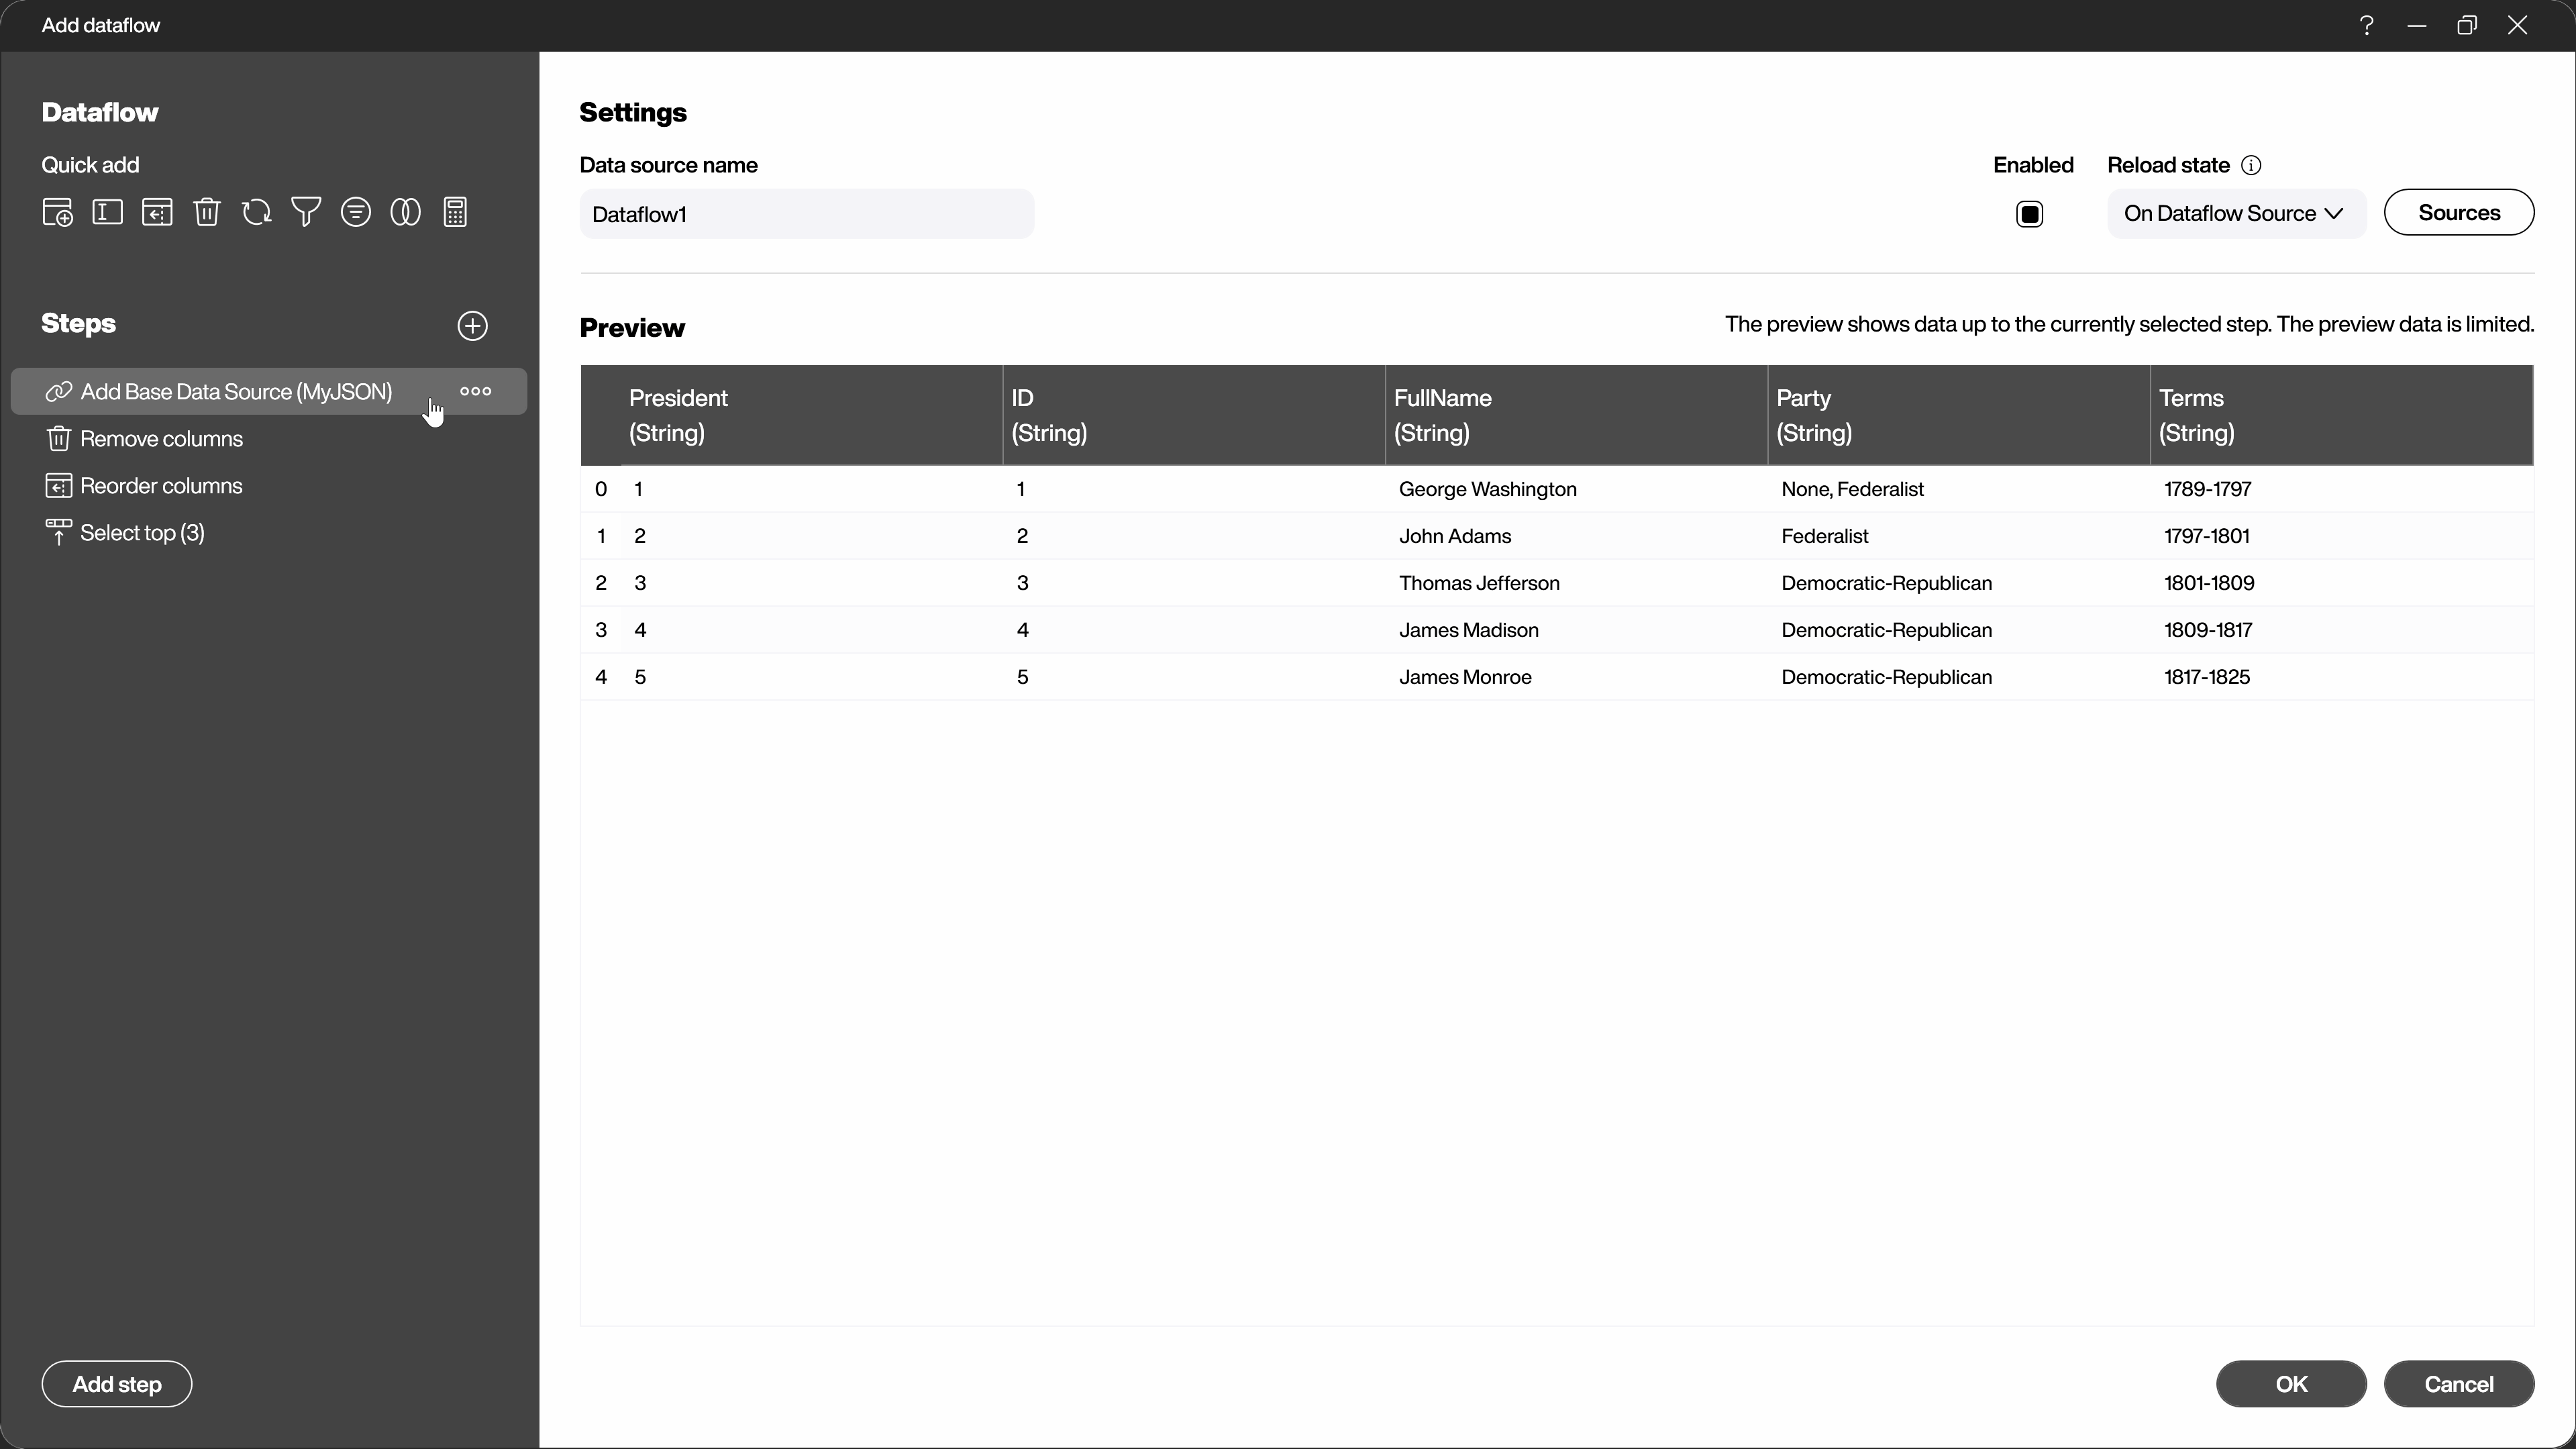Click the quick add reorder columns icon
The height and width of the screenshot is (1449, 2576).
pos(157,212)
